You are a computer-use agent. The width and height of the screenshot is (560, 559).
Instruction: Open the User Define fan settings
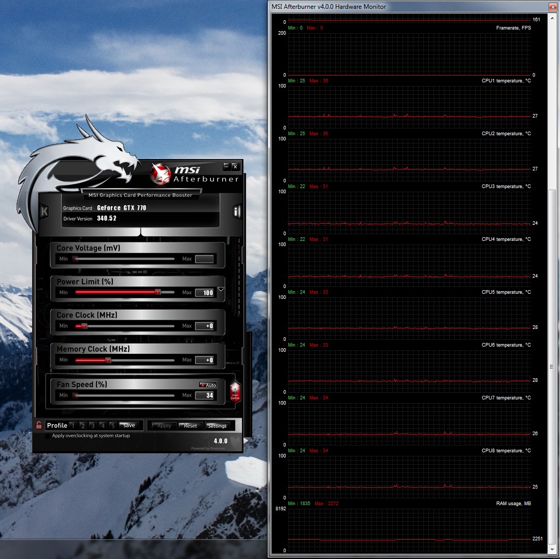[x=235, y=392]
